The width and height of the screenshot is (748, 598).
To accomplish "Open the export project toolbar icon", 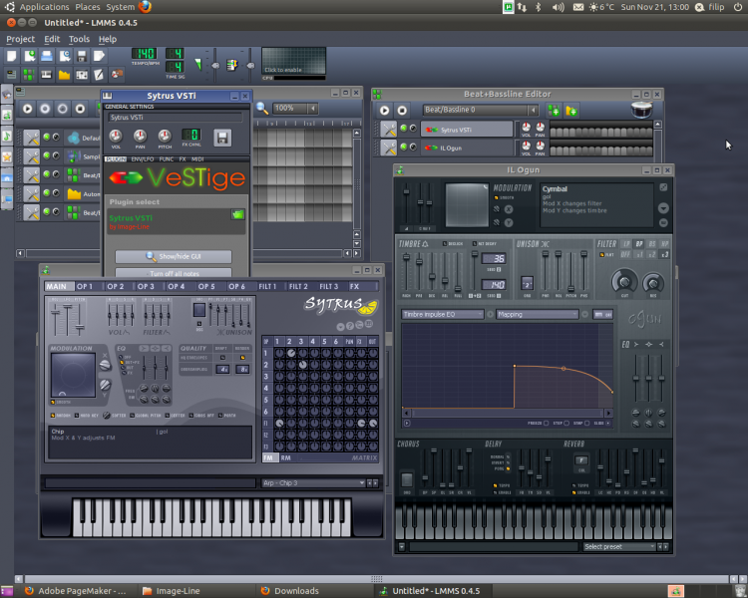I will pyautogui.click(x=99, y=56).
